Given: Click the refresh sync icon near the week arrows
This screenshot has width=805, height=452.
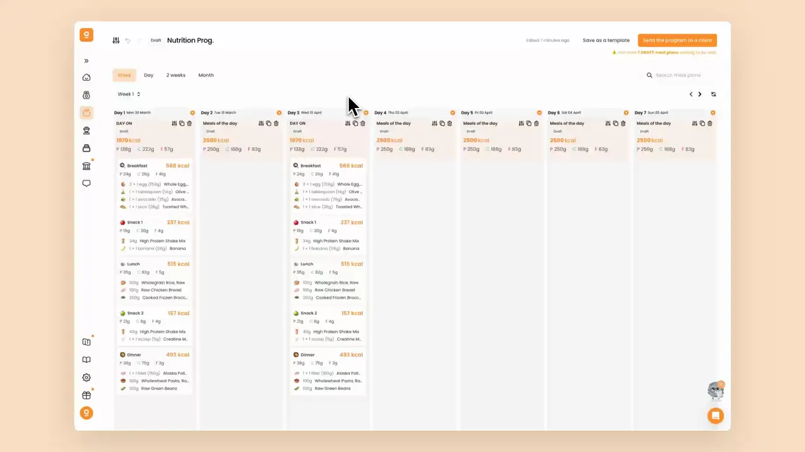Looking at the screenshot, I should tap(713, 94).
